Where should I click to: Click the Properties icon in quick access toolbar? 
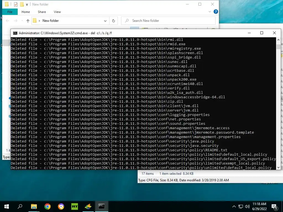point(16,4)
